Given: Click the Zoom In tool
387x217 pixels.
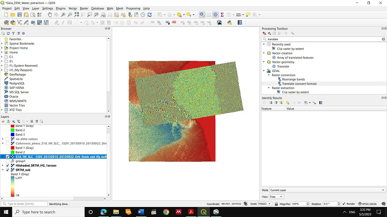Looking at the screenshot, I should [x=63, y=15].
